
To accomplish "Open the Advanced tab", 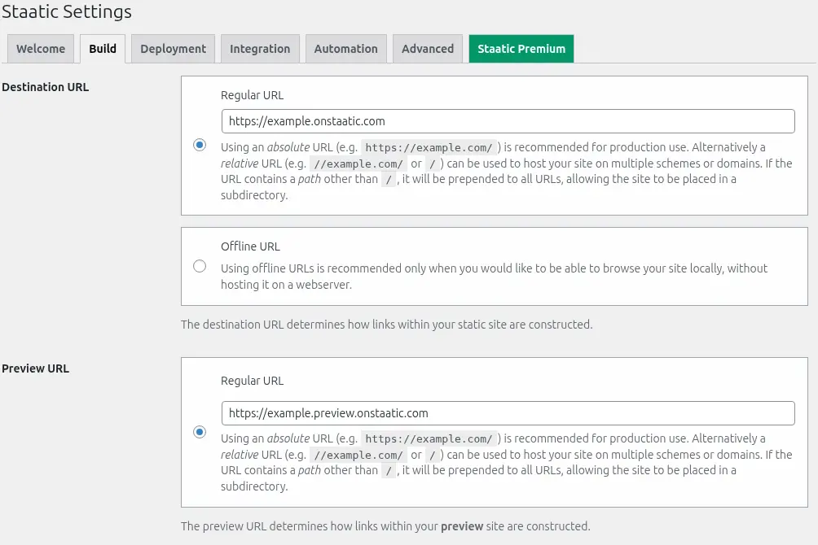I will [x=428, y=49].
